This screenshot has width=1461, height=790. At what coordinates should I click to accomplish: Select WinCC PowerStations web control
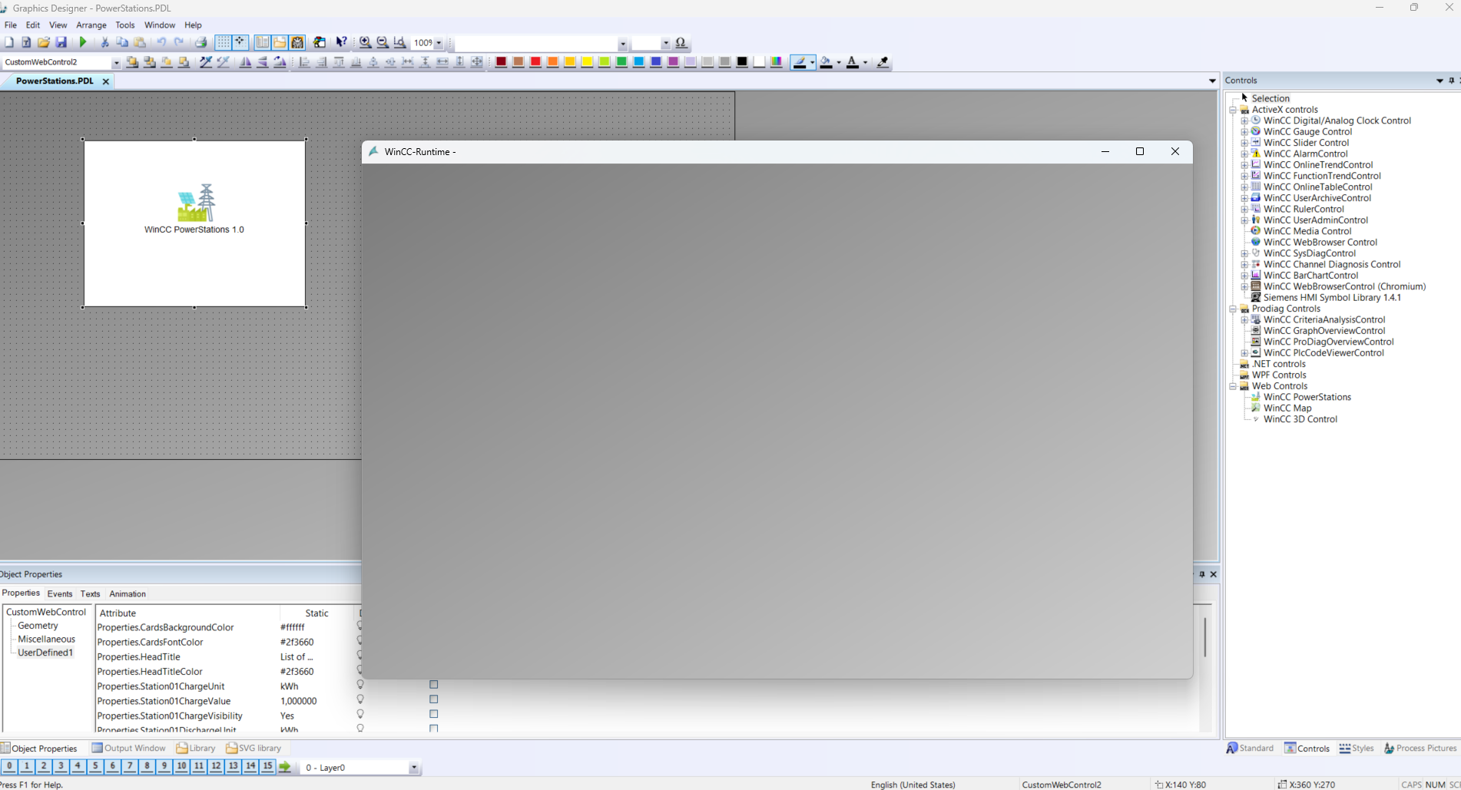tap(1307, 398)
